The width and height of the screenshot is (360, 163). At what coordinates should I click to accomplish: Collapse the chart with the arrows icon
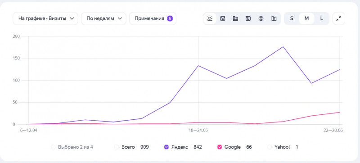point(339,18)
